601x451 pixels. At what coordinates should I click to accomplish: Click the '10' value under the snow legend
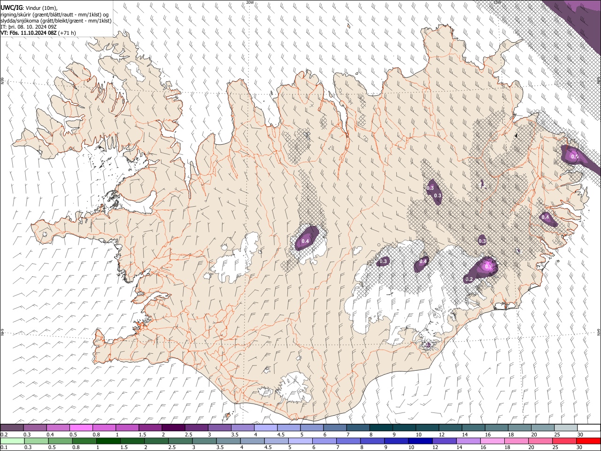click(x=418, y=434)
